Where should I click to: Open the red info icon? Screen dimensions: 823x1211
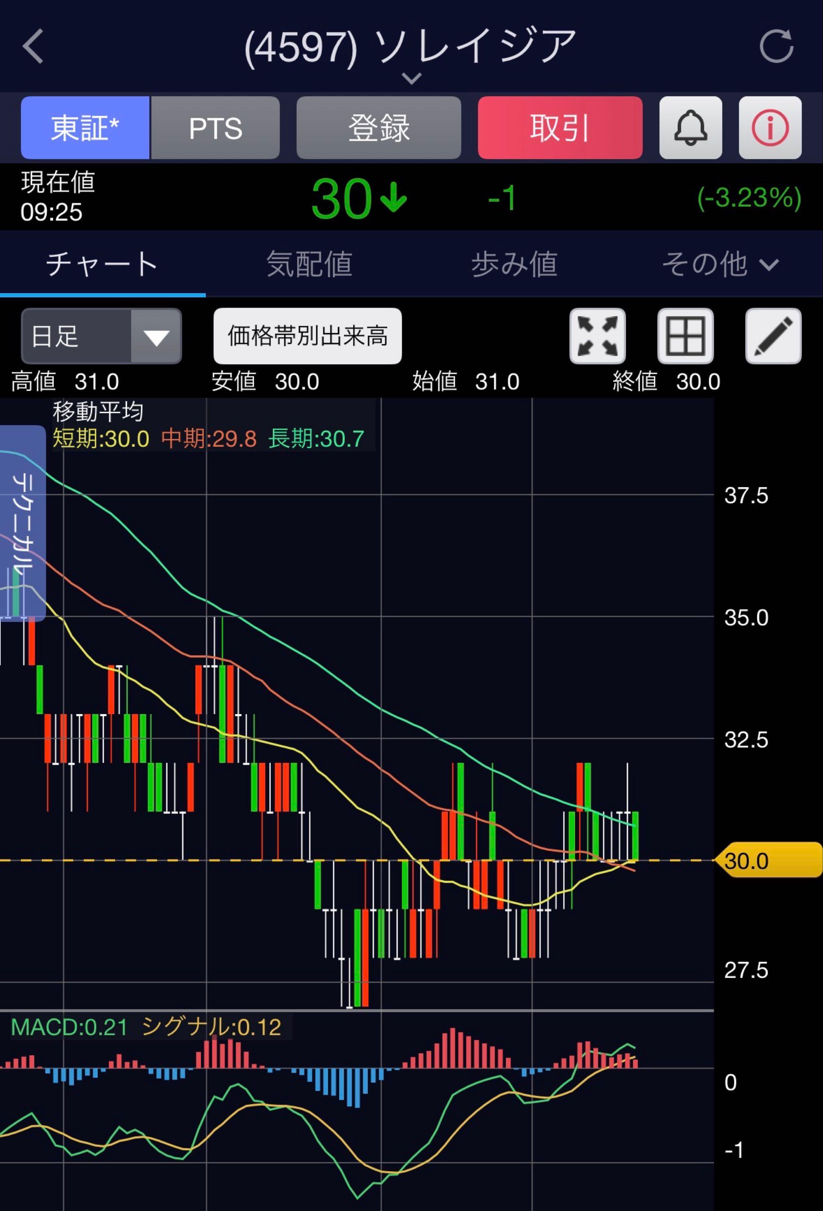point(770,128)
